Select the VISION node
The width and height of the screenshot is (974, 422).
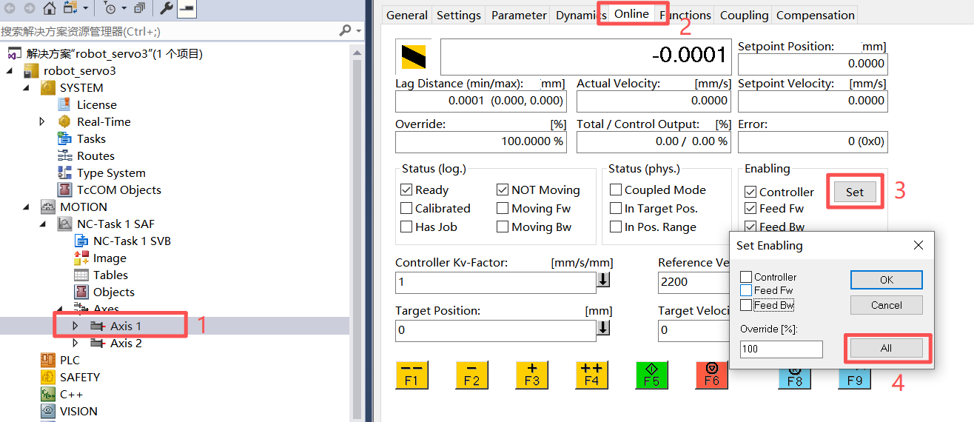pyautogui.click(x=78, y=412)
